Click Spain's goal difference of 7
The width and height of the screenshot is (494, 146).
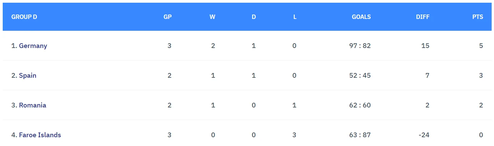tap(427, 75)
